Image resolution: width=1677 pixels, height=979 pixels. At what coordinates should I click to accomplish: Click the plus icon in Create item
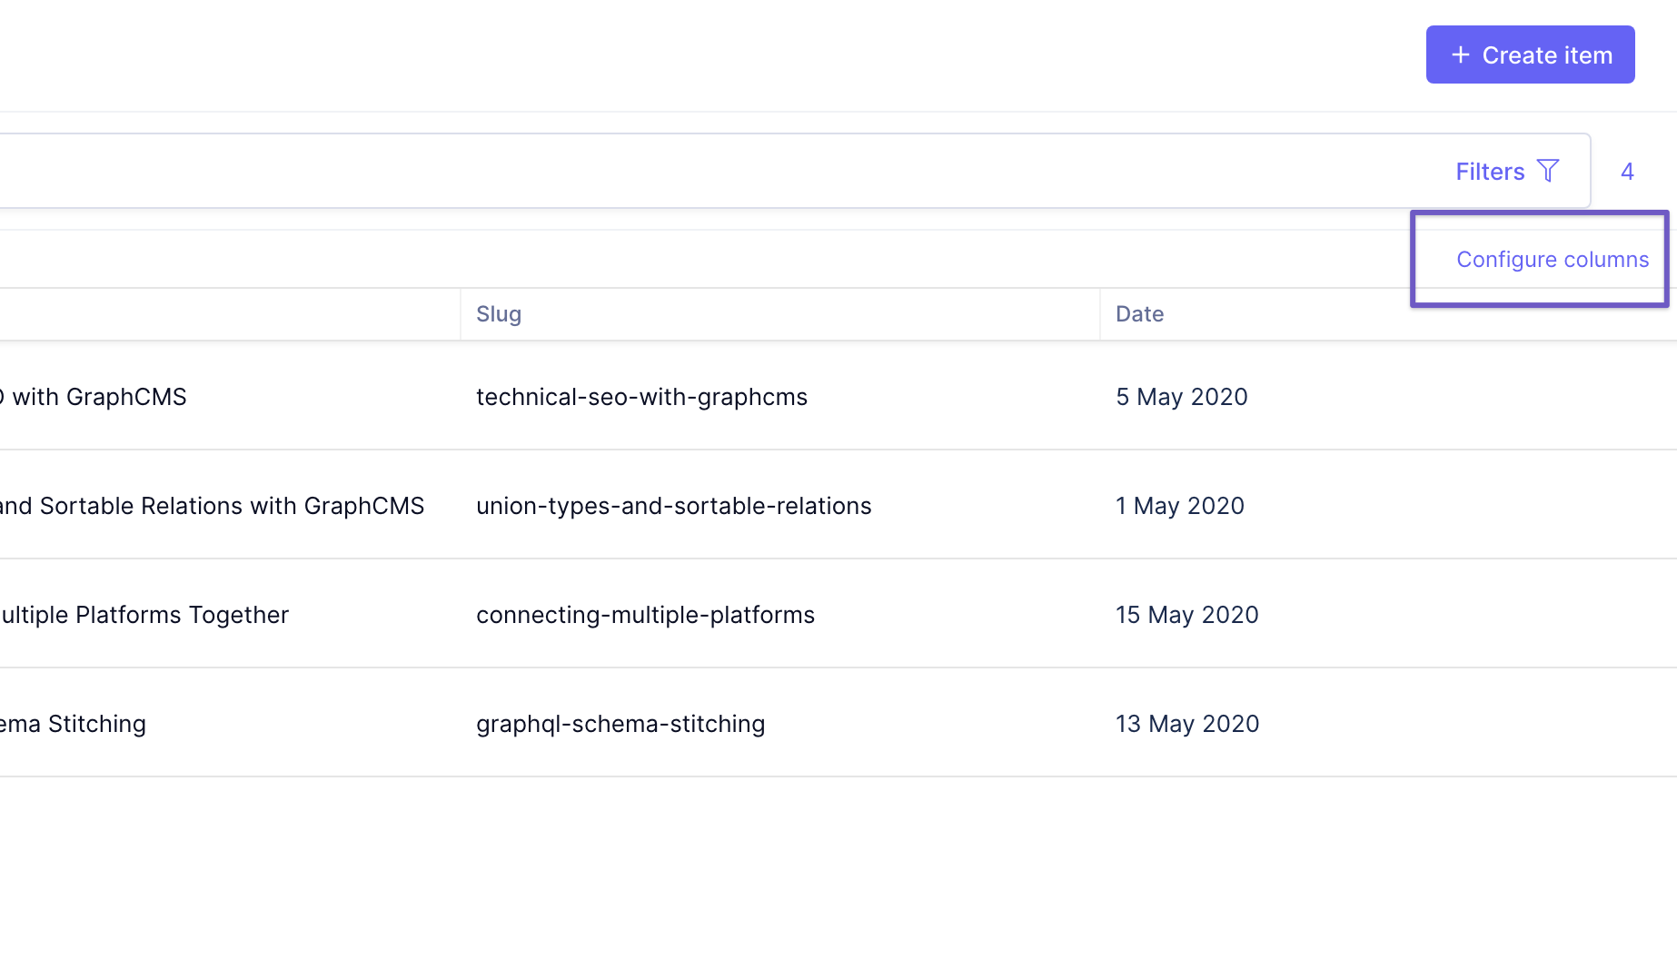1460,54
